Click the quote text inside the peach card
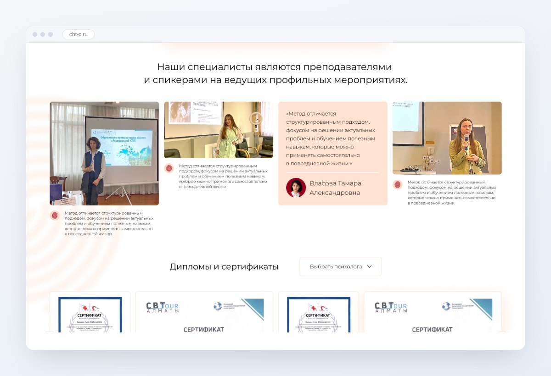 331,138
